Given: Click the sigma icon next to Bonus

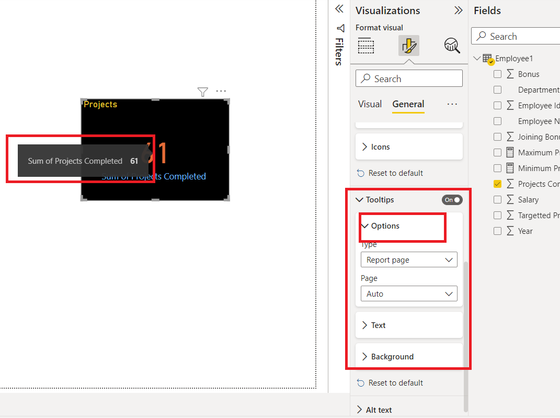Looking at the screenshot, I should (510, 74).
